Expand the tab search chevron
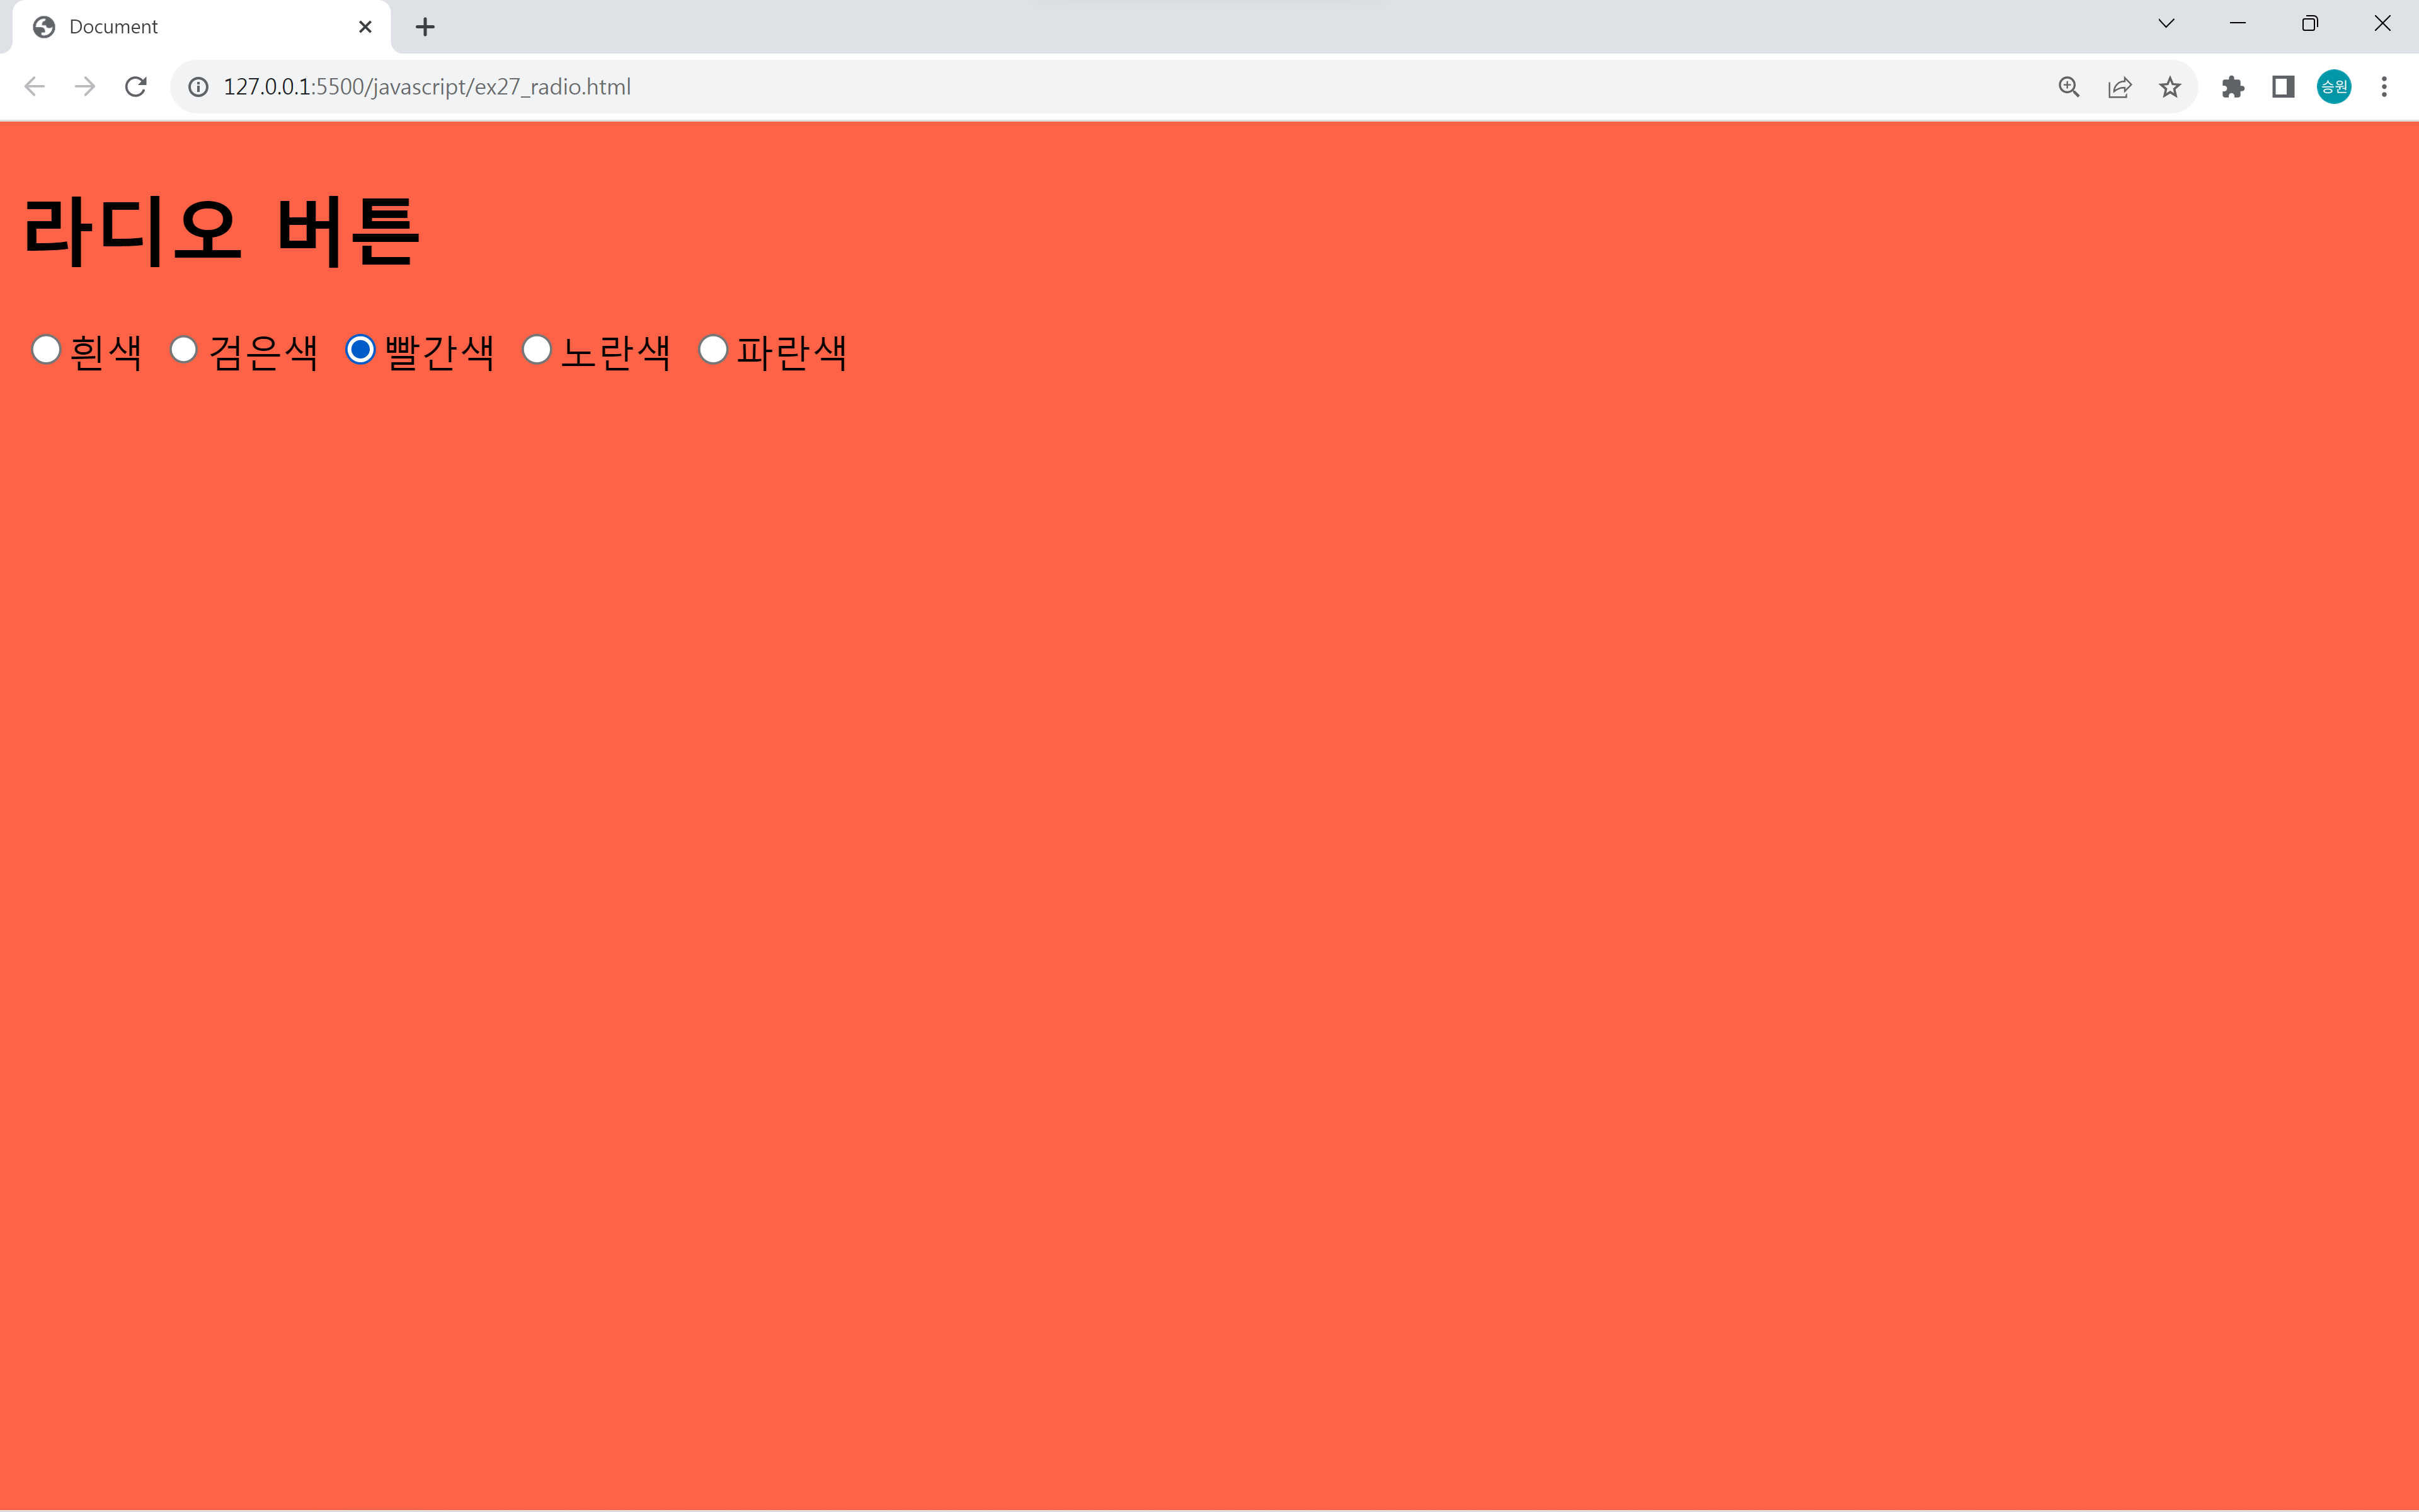Image resolution: width=2419 pixels, height=1512 pixels. pyautogui.click(x=2166, y=24)
